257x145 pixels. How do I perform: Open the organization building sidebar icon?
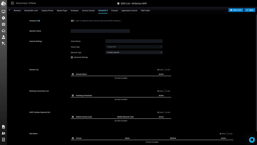point(4,139)
